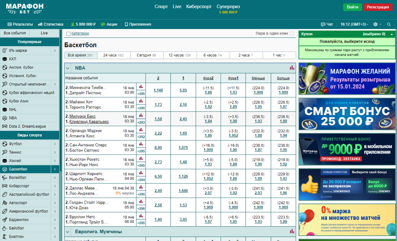Collapse the NBA league section

click(67, 68)
